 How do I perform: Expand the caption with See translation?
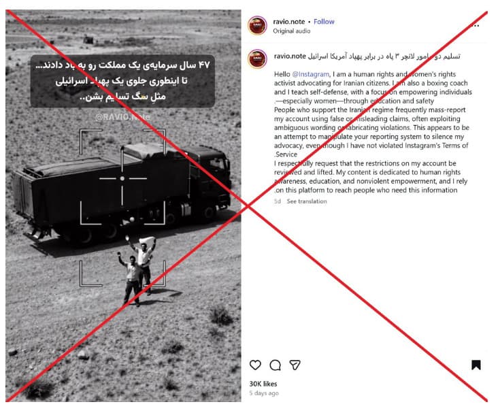point(307,201)
